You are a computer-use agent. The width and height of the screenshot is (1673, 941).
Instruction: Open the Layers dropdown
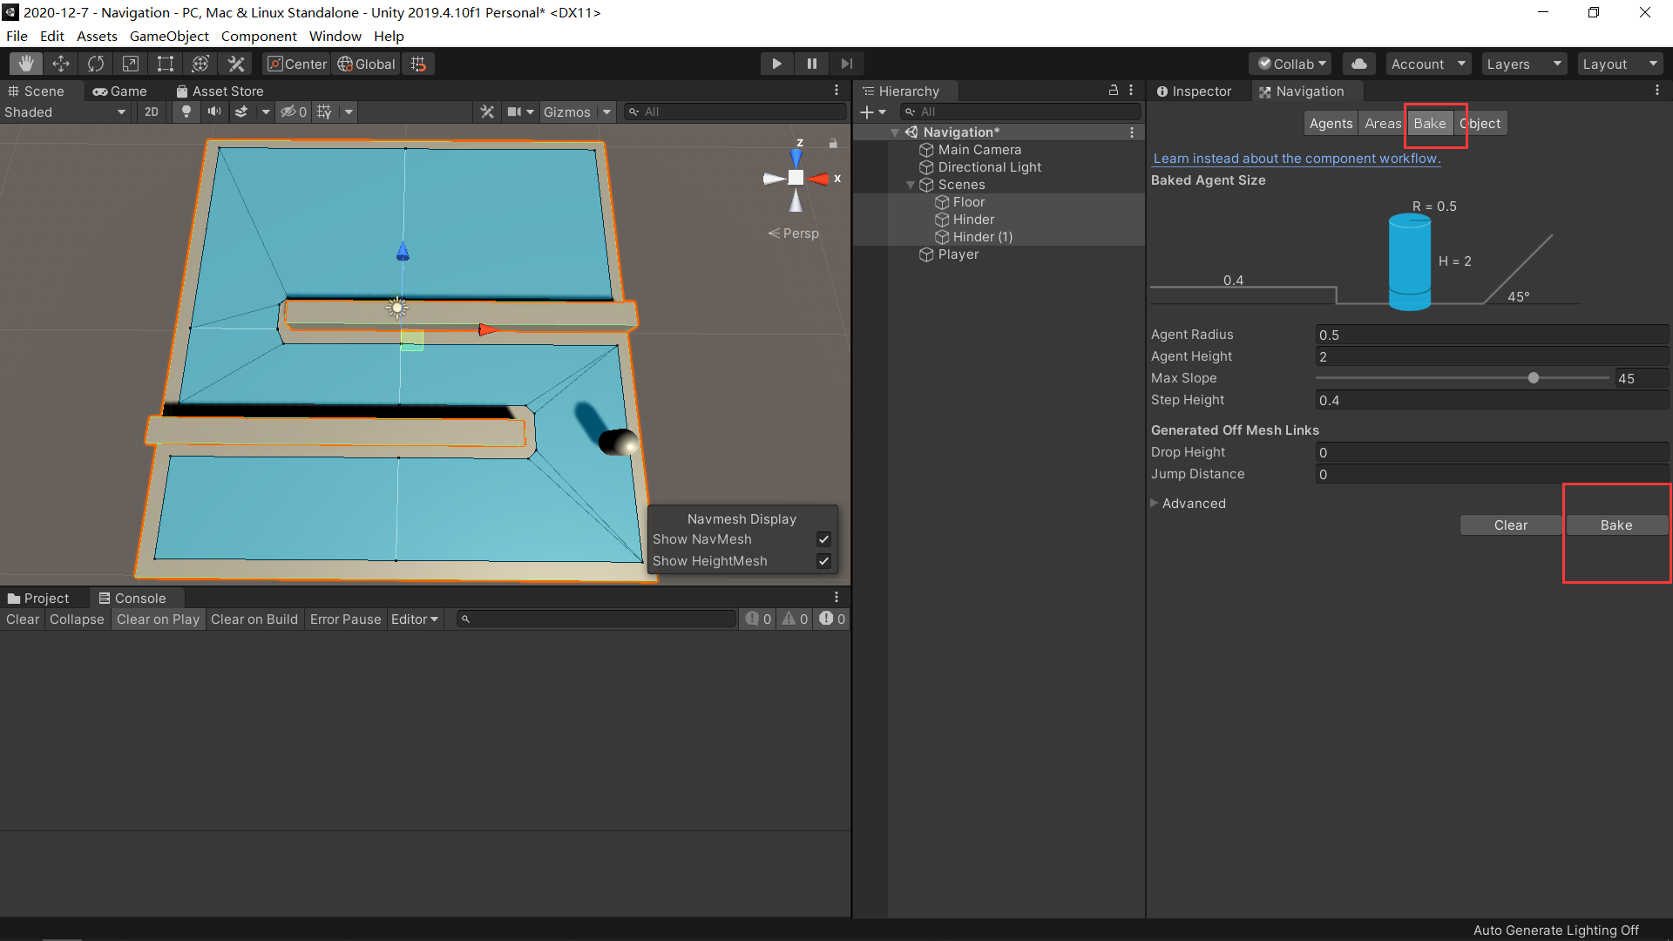(1523, 64)
